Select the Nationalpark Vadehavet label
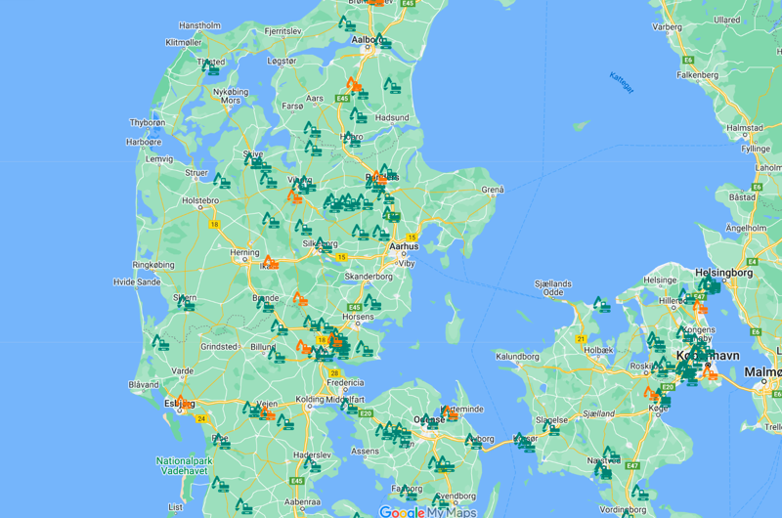782x518 pixels. coord(188,465)
